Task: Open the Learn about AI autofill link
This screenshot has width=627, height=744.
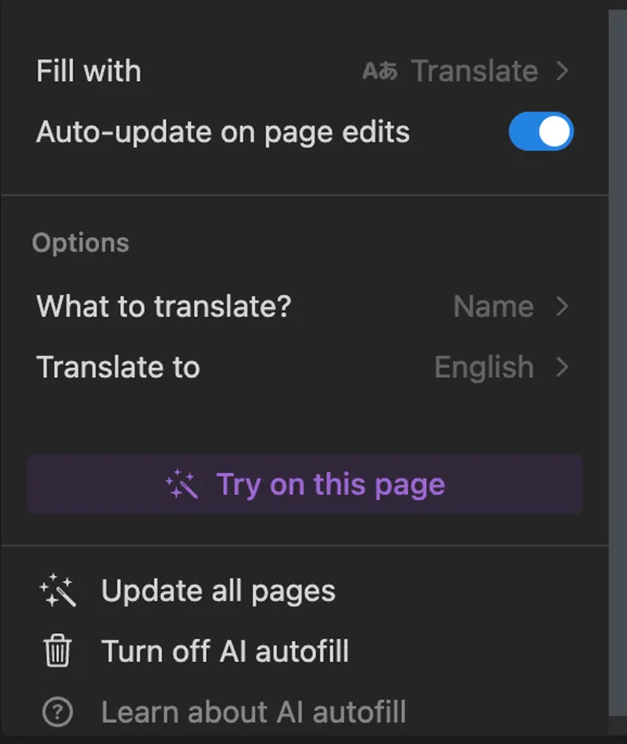Action: pyautogui.click(x=253, y=712)
